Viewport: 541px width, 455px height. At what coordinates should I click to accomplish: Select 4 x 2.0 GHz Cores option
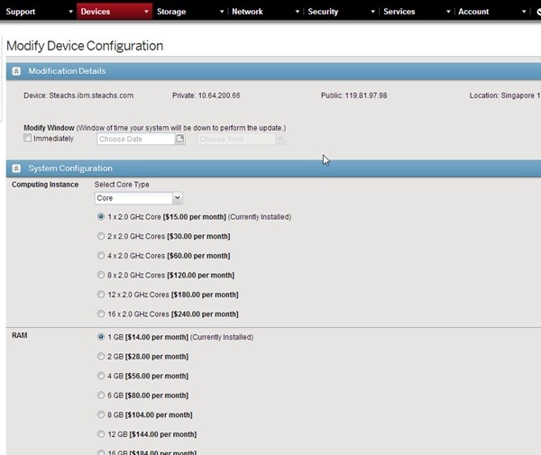pos(101,256)
